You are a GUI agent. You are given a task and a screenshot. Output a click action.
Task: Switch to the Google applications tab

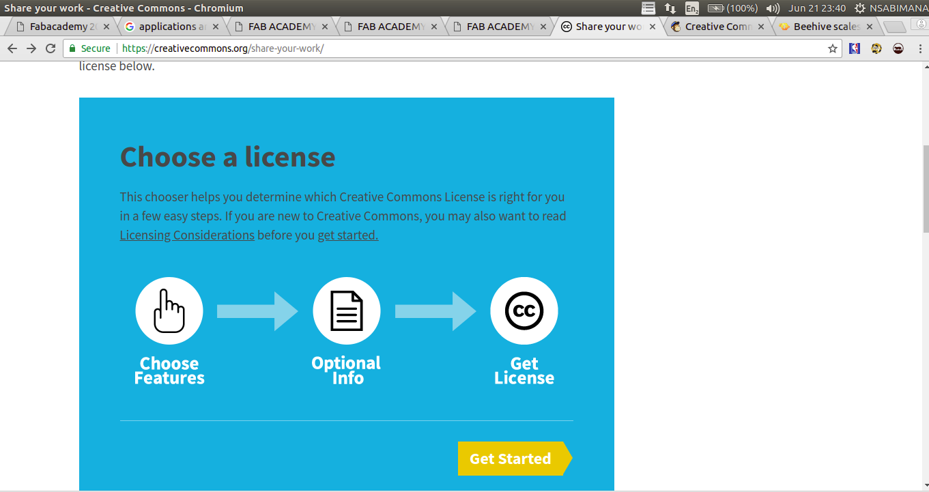coord(172,27)
